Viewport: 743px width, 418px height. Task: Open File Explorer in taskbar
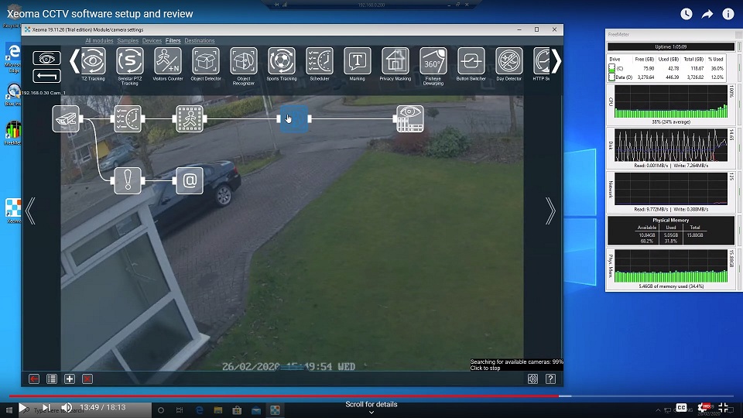point(218,410)
